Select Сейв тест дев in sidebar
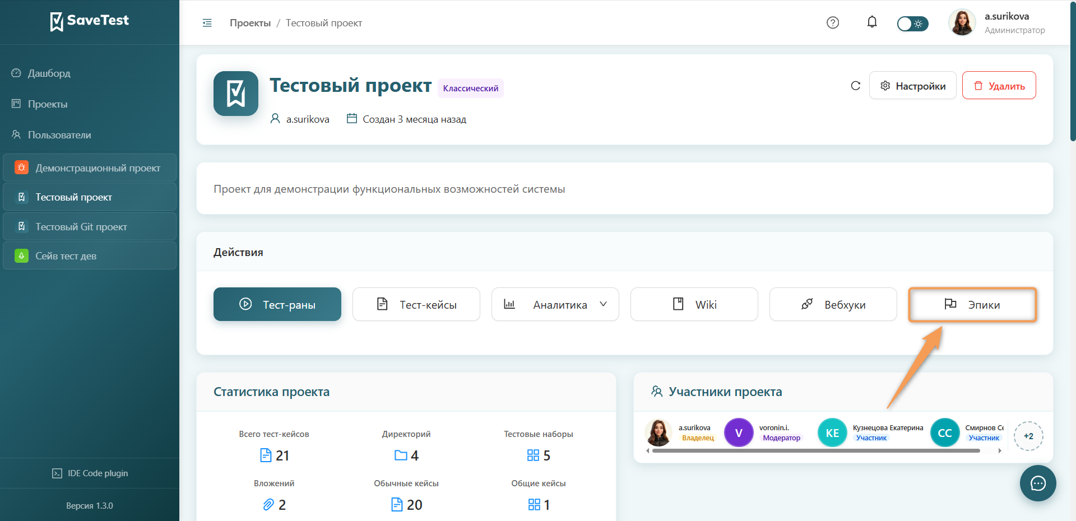Viewport: 1076px width, 521px height. coord(90,256)
